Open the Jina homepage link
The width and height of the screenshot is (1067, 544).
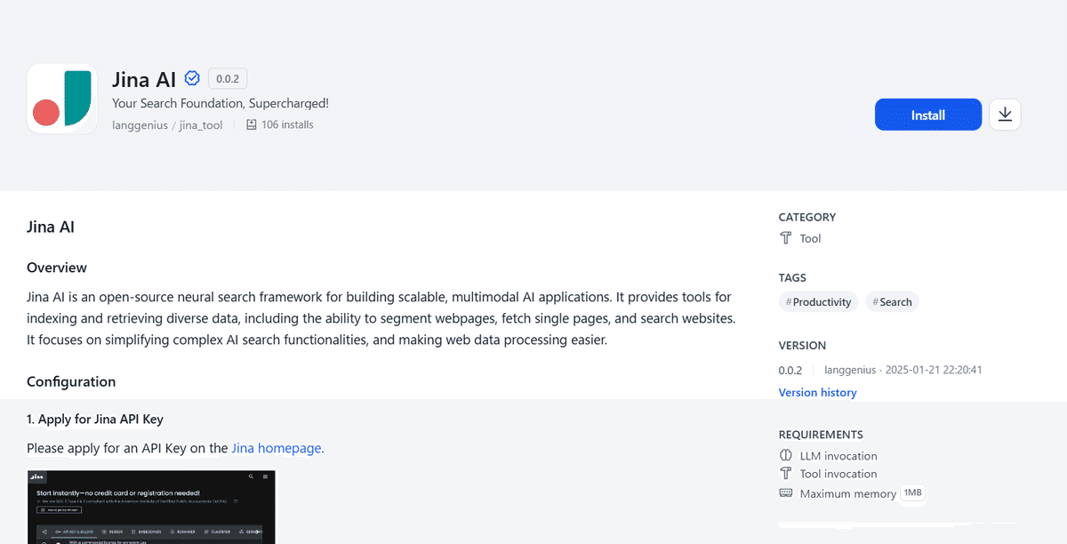pyautogui.click(x=277, y=448)
